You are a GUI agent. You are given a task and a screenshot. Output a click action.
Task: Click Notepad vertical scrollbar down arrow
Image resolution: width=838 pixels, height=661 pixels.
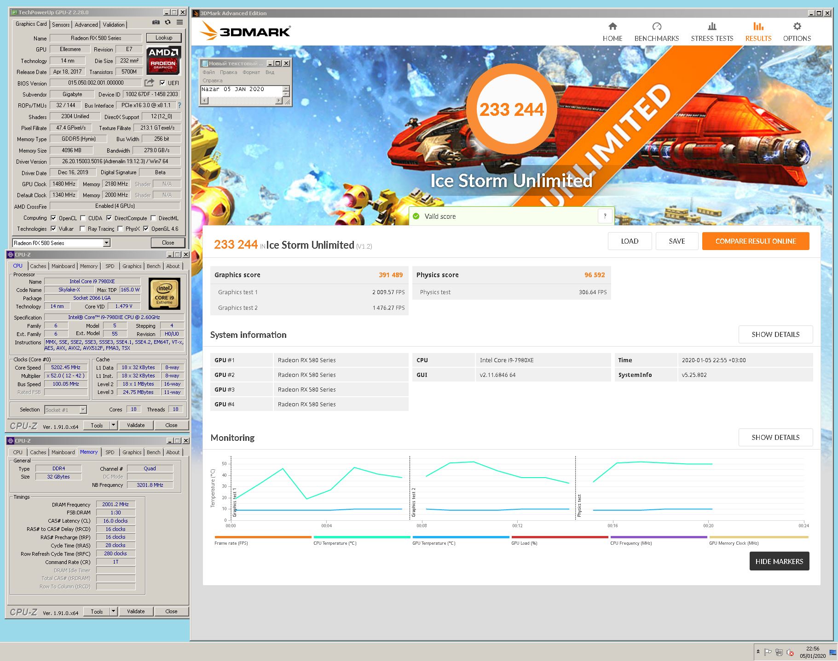click(286, 94)
